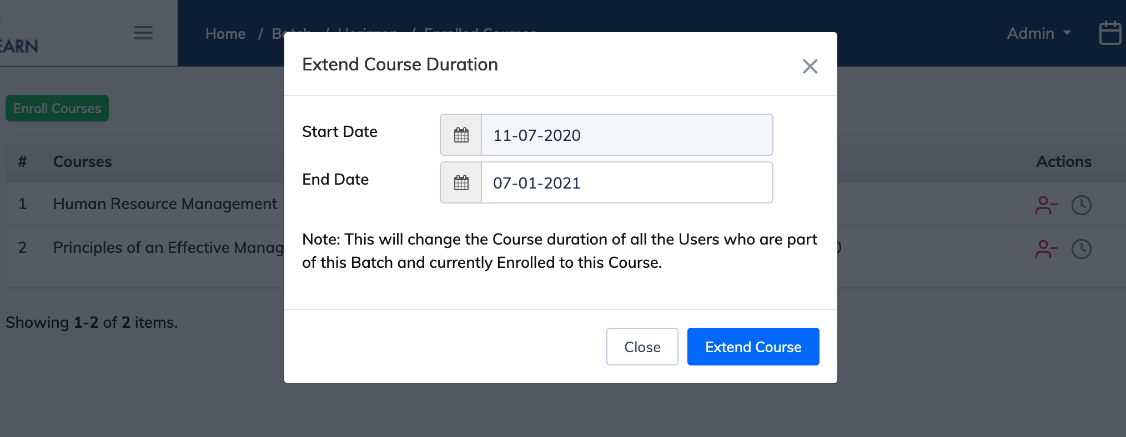Click the Start Date calendar icon

[x=461, y=135]
